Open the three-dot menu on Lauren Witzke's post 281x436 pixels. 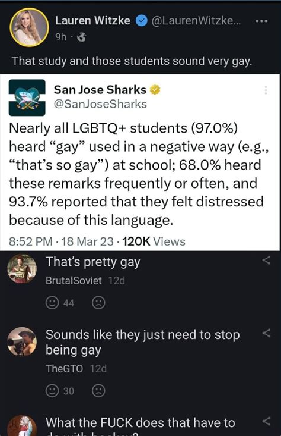click(x=261, y=21)
